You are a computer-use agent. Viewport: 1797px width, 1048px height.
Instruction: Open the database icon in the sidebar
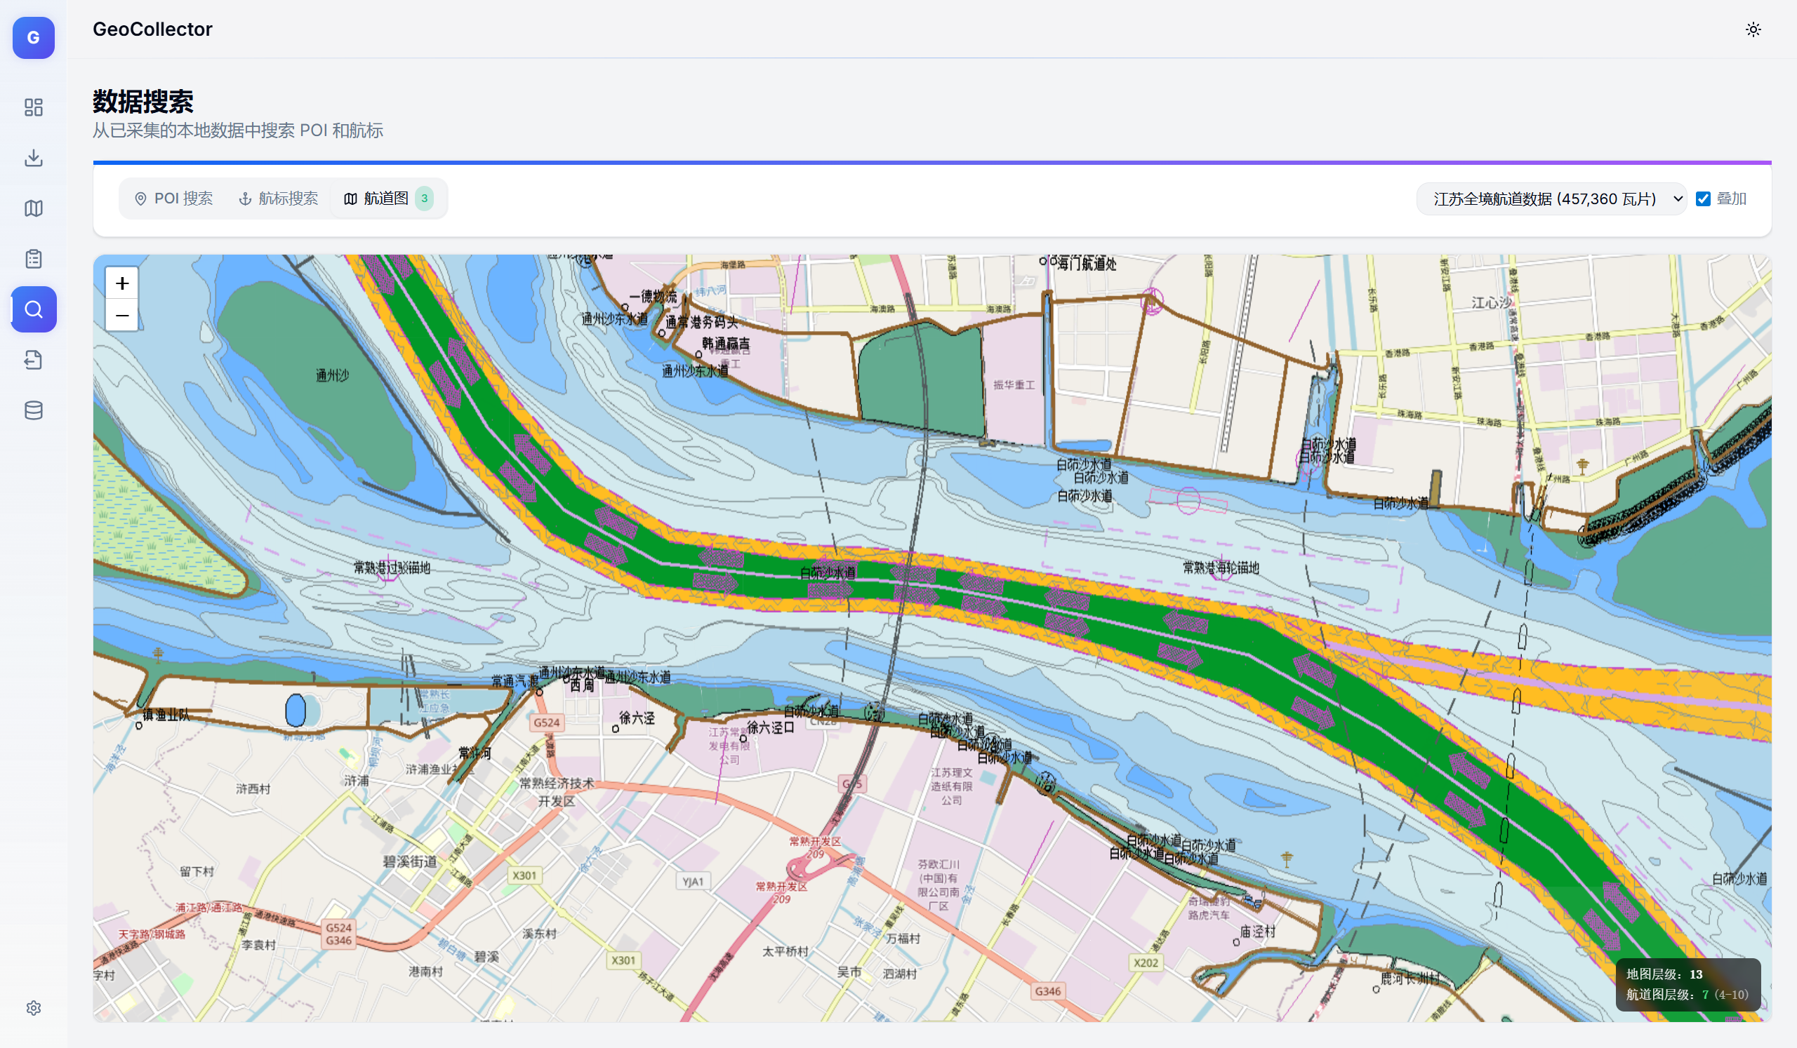[33, 410]
